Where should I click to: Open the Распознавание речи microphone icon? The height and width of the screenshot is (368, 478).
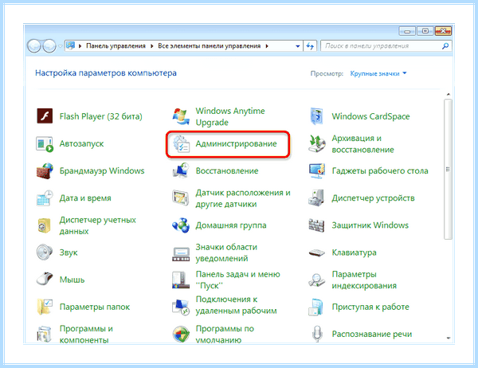[317, 334]
